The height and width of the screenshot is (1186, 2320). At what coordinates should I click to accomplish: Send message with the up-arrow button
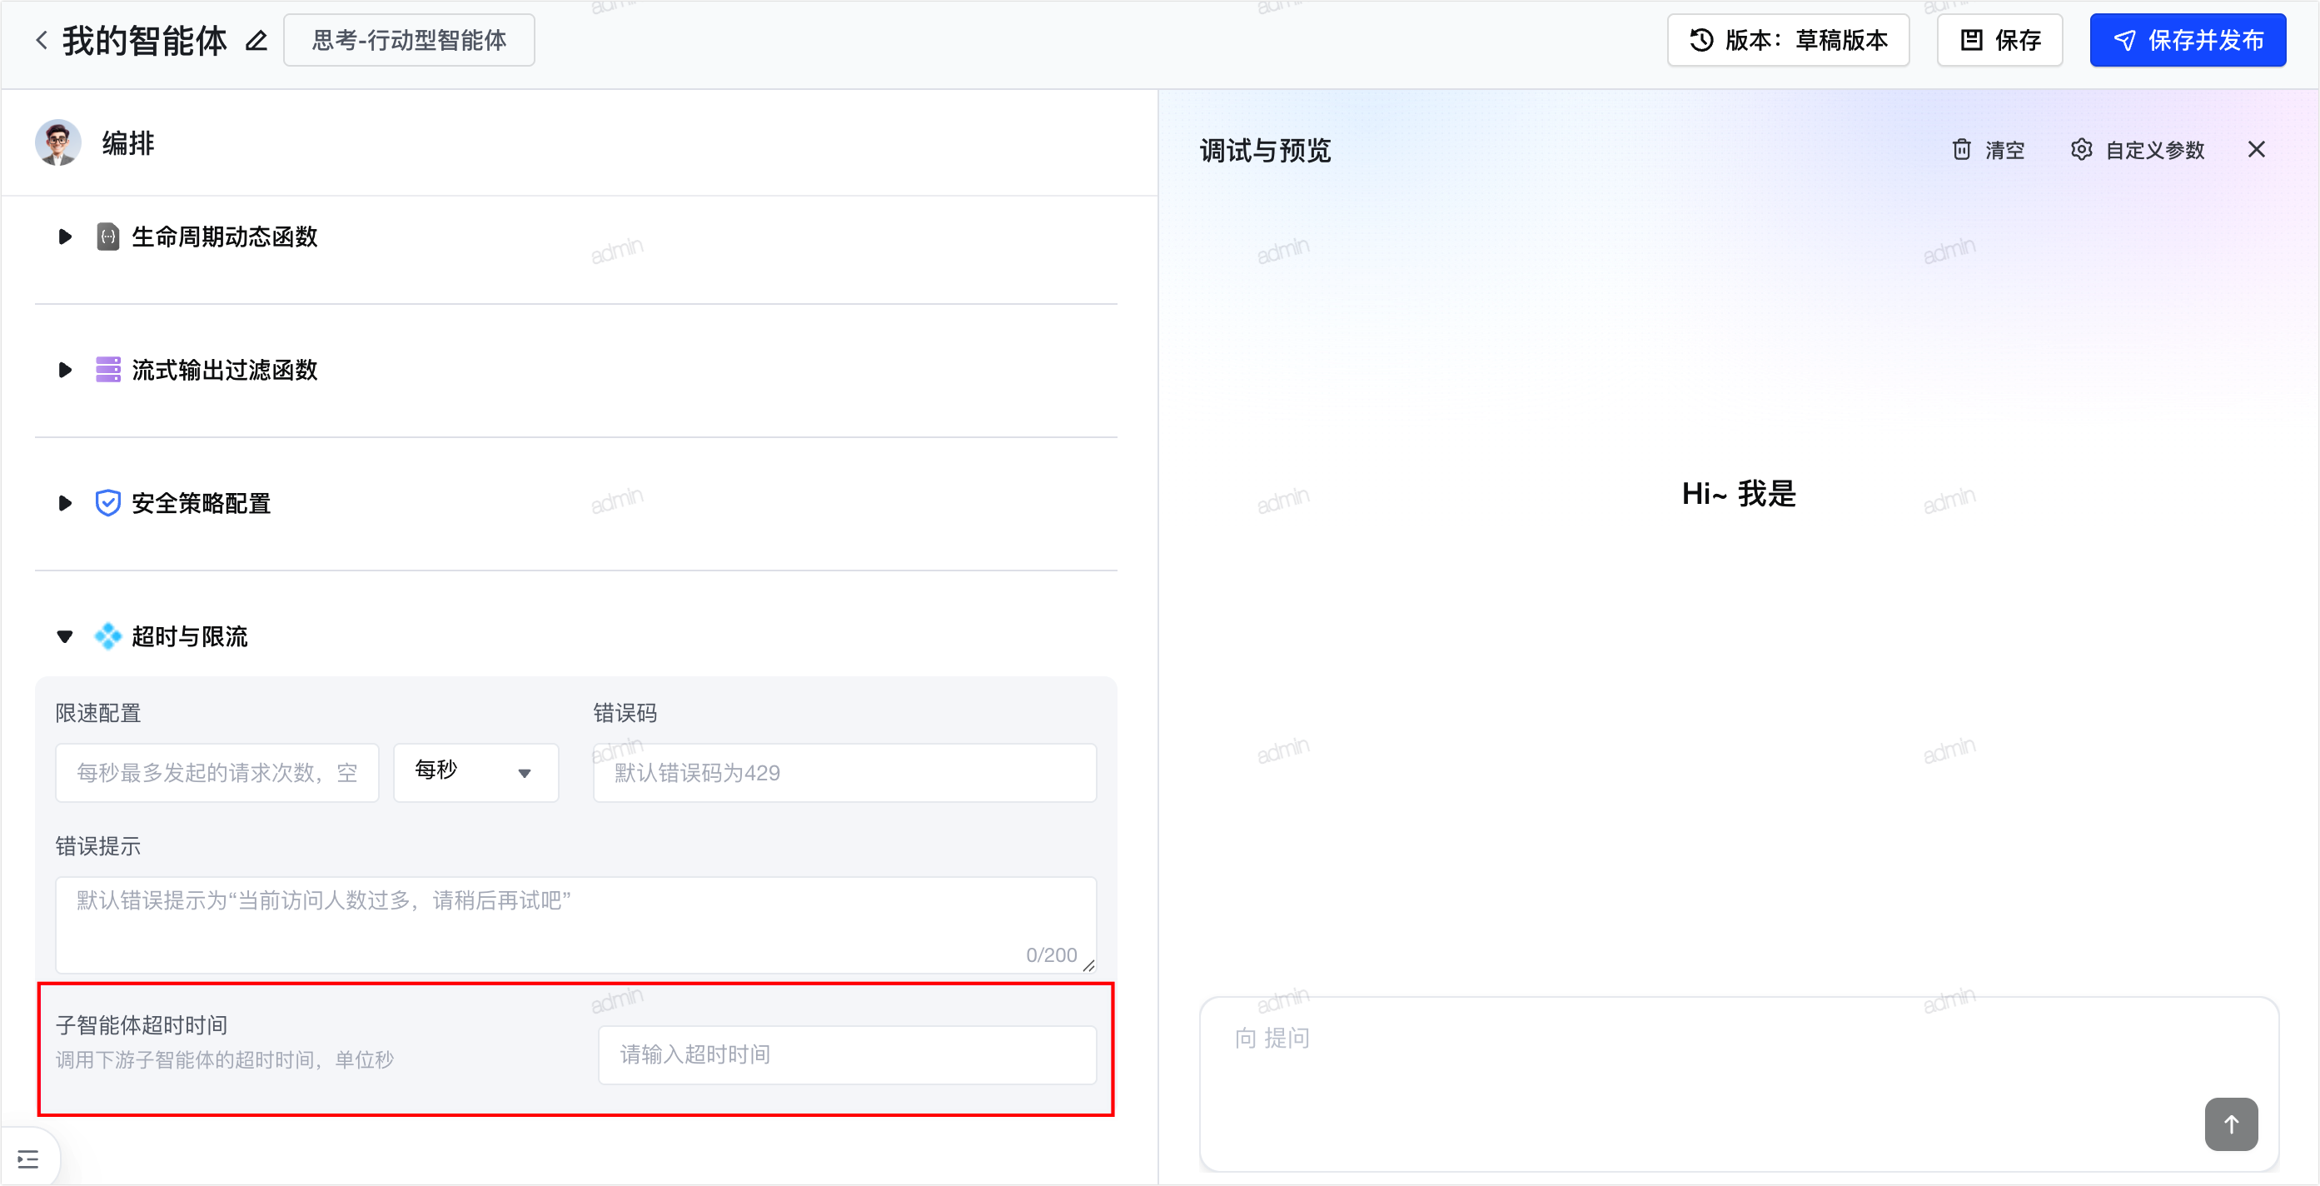click(2231, 1124)
